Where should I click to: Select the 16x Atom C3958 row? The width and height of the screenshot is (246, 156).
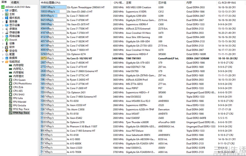(143, 109)
